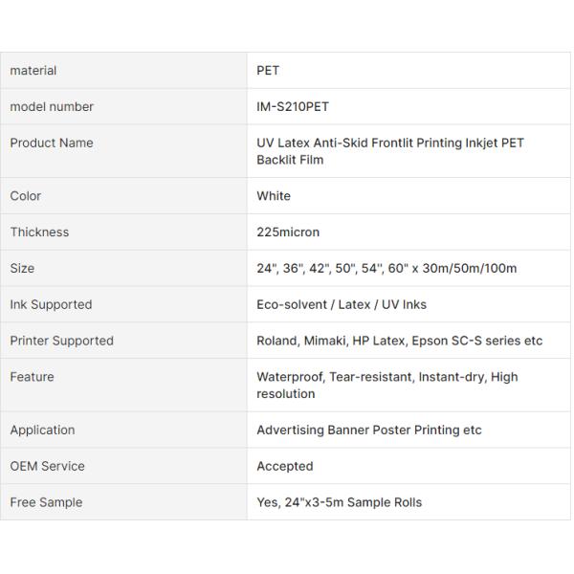Click the 'material' label cell
Screen dimensions: 574x574
[x=33, y=71]
